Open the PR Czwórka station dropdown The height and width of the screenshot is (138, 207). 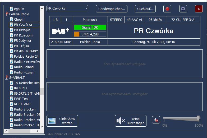coord(67,8)
